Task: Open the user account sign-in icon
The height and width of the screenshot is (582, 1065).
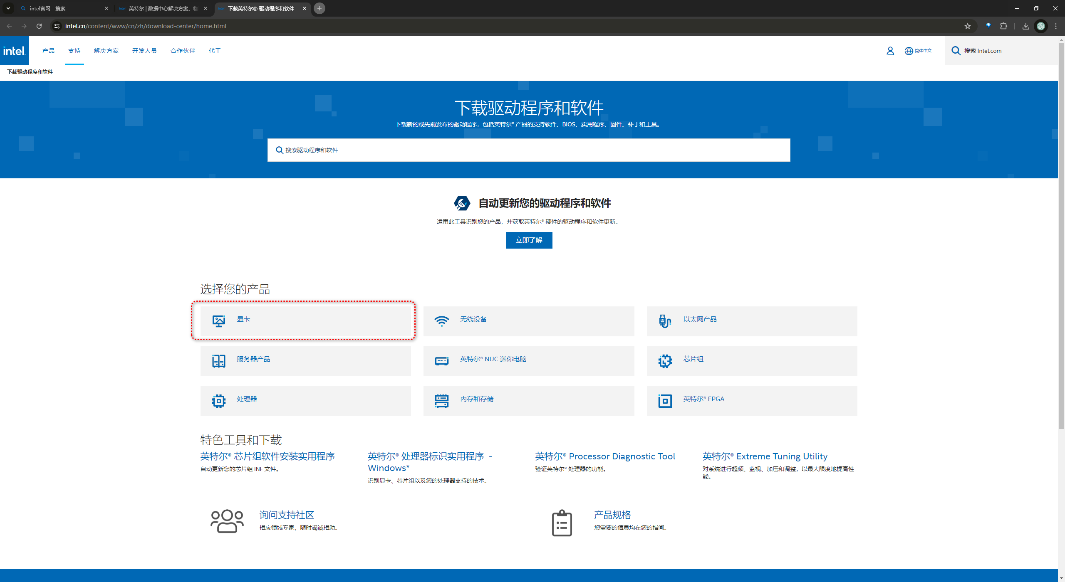Action: [x=890, y=51]
